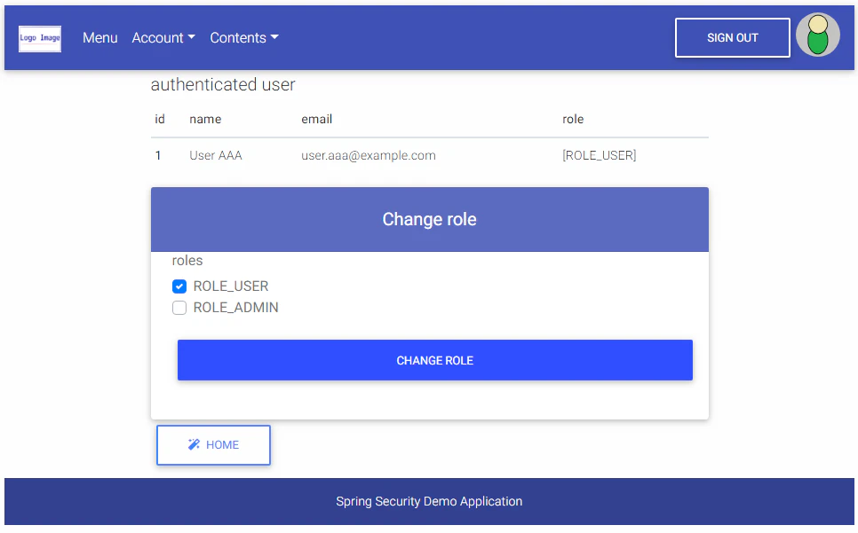Click the [ROLE_USER] role value
Viewport: 858px width, 533px height.
pos(600,155)
